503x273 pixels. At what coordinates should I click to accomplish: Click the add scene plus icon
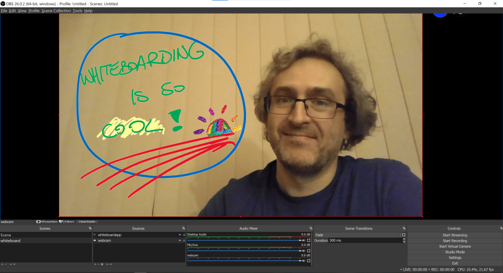pos(2,264)
